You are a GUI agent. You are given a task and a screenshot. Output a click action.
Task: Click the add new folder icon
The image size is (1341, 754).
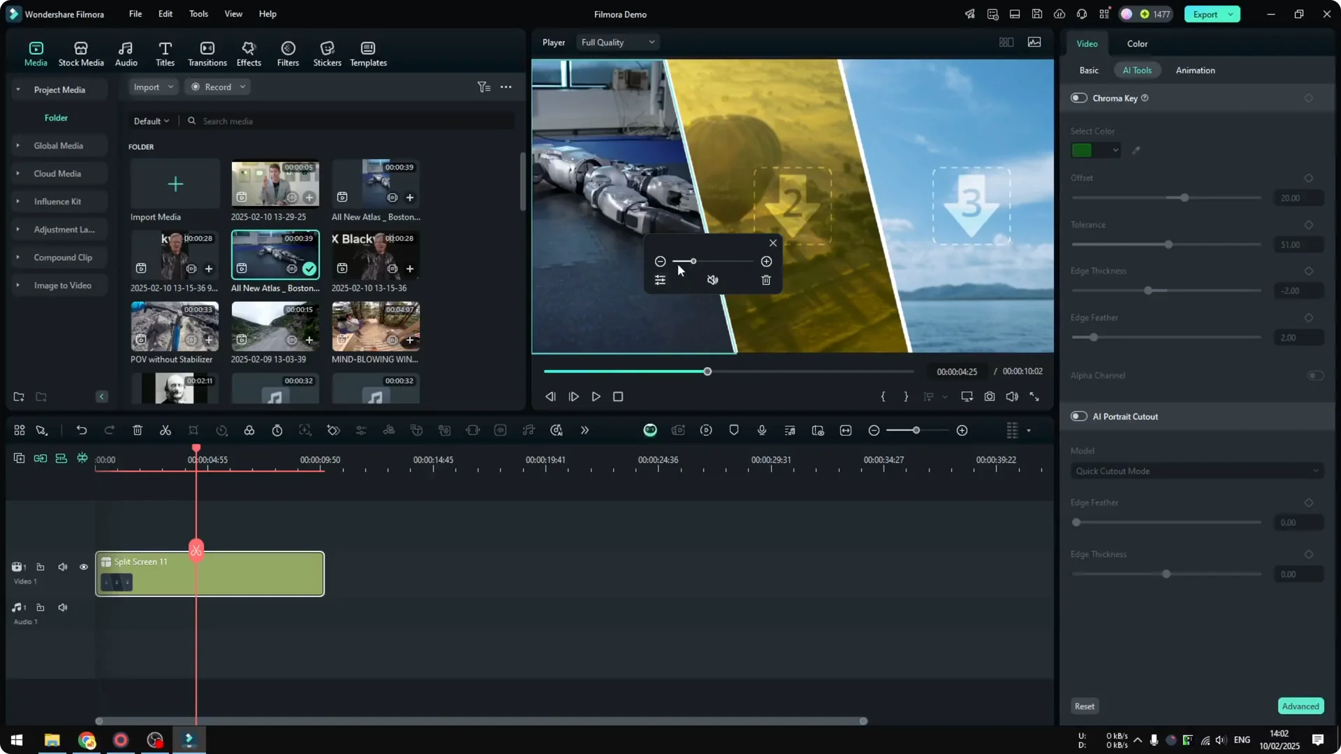(x=19, y=397)
